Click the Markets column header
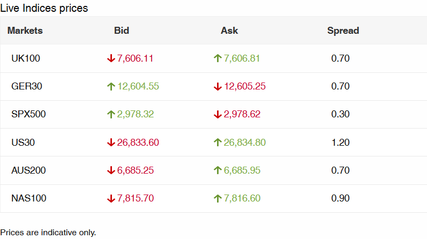The image size is (427, 239). pyautogui.click(x=25, y=31)
